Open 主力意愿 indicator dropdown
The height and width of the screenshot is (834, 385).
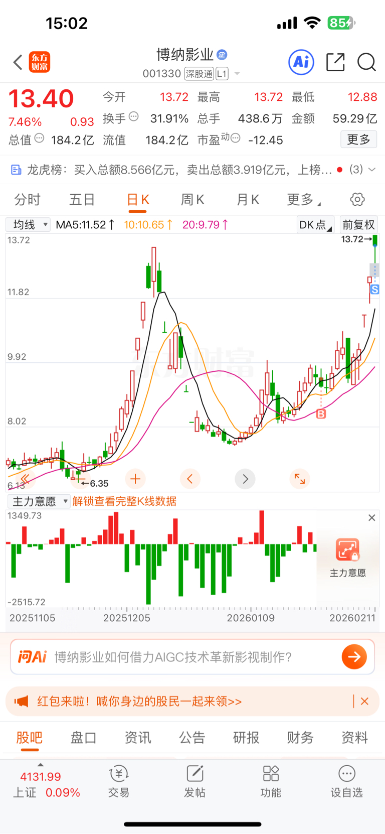click(39, 501)
